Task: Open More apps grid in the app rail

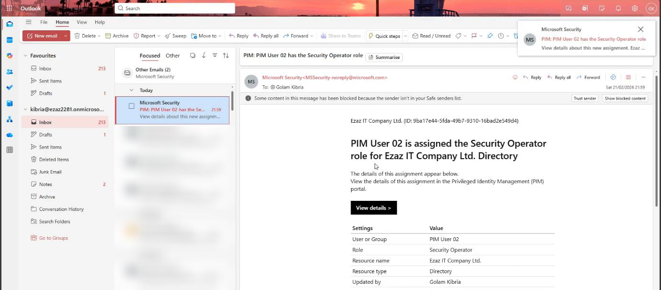Action: (x=10, y=150)
